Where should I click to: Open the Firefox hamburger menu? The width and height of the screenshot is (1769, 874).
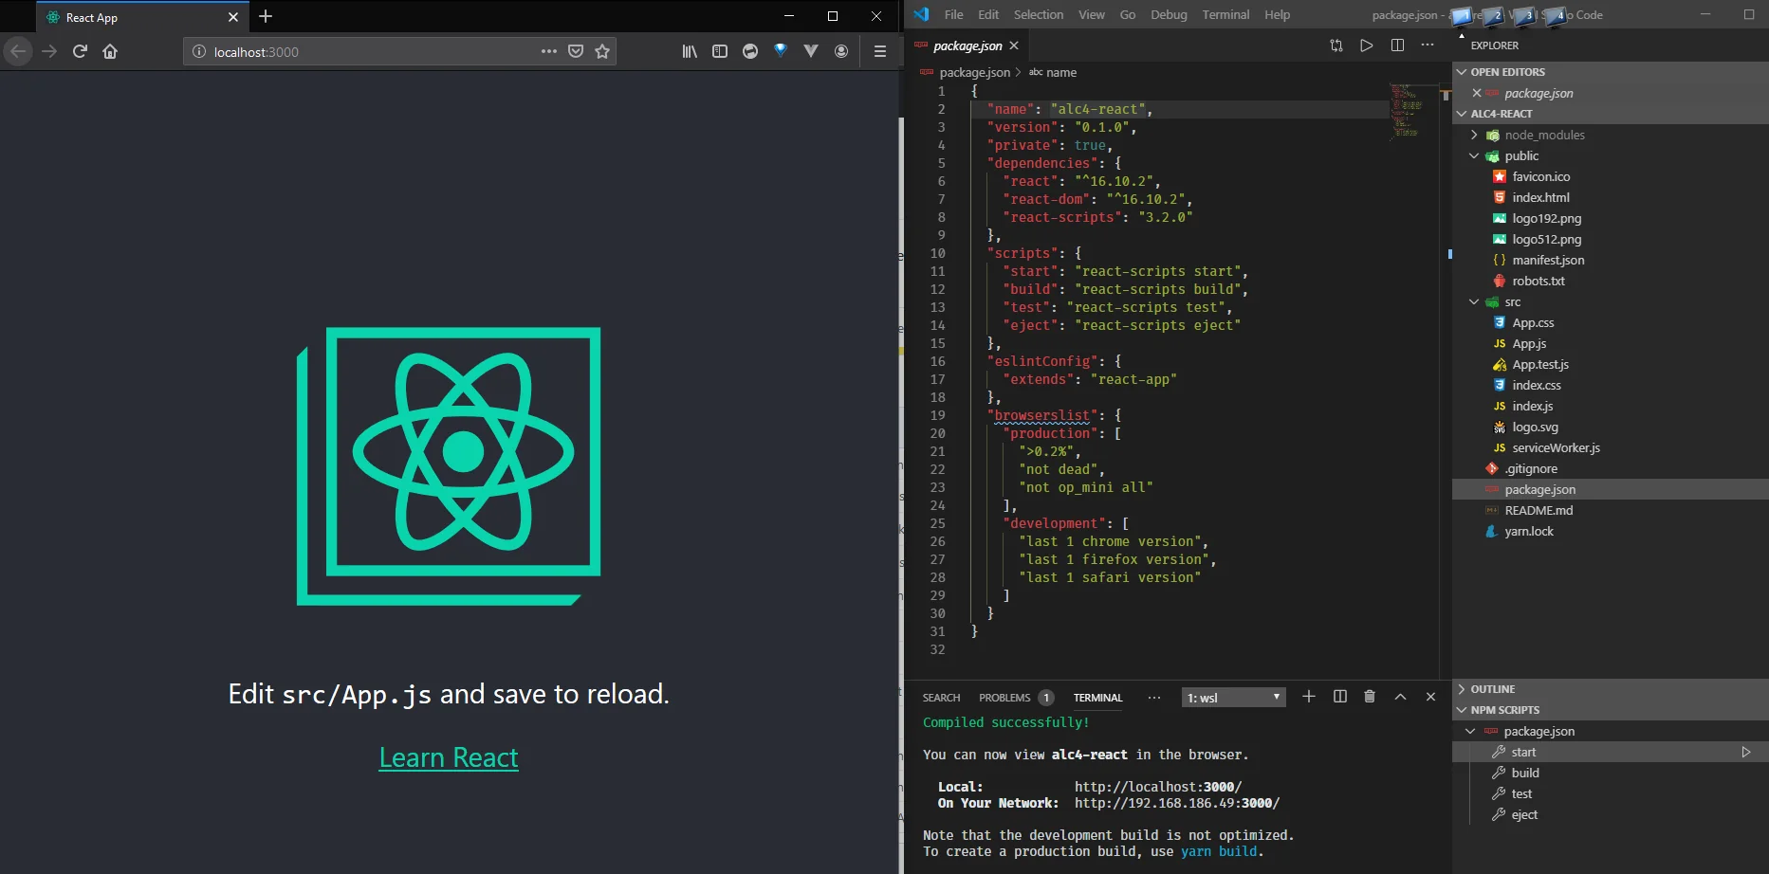pos(880,51)
